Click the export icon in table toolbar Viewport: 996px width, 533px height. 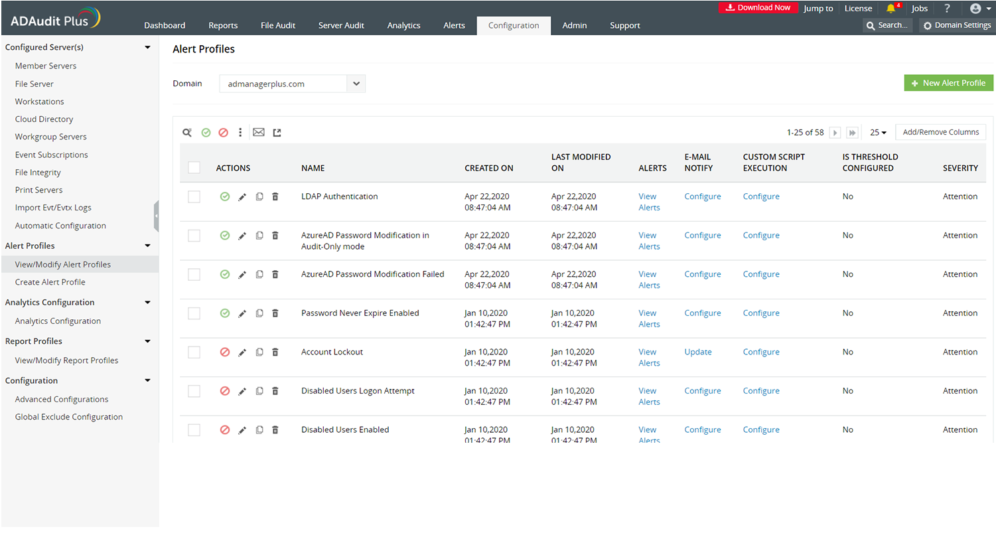[277, 133]
